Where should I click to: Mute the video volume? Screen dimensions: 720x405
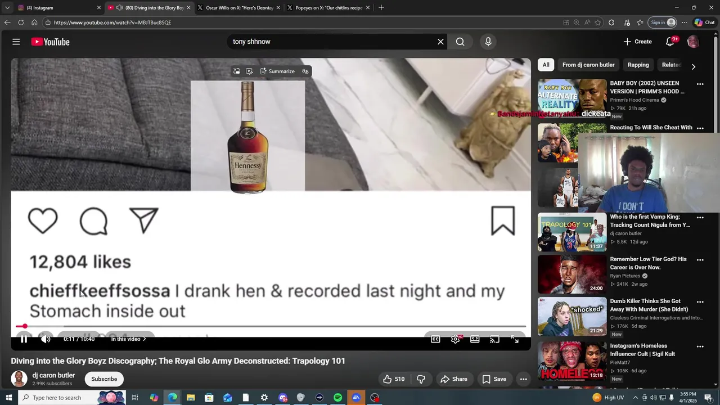(x=46, y=339)
